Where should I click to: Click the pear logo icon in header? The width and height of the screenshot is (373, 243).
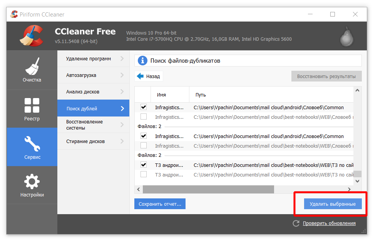347,37
